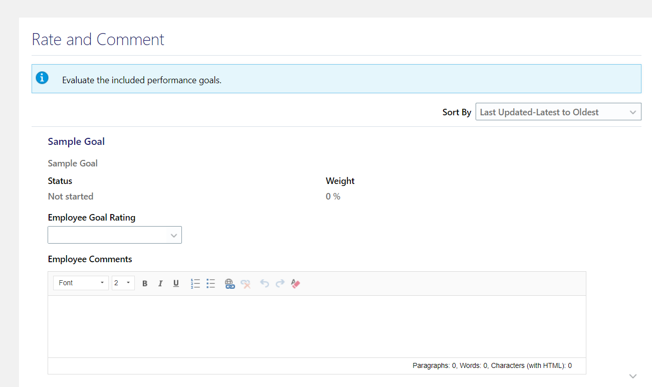The width and height of the screenshot is (652, 387).
Task: Click the blue information icon
Action: [42, 78]
